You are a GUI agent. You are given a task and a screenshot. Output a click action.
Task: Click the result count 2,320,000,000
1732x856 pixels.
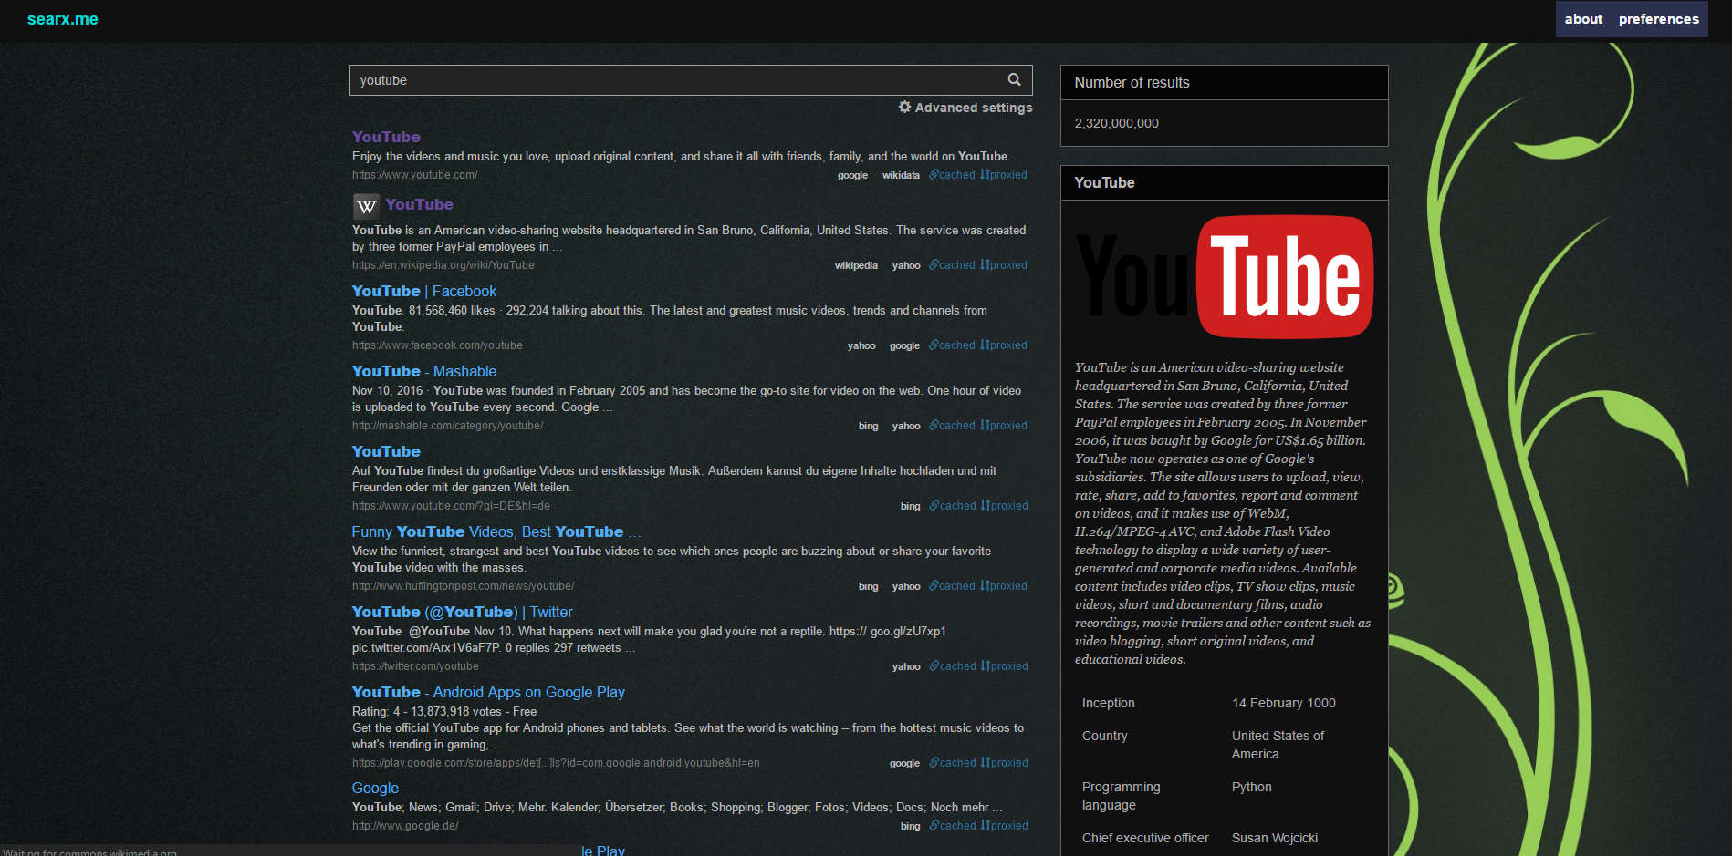[1116, 123]
